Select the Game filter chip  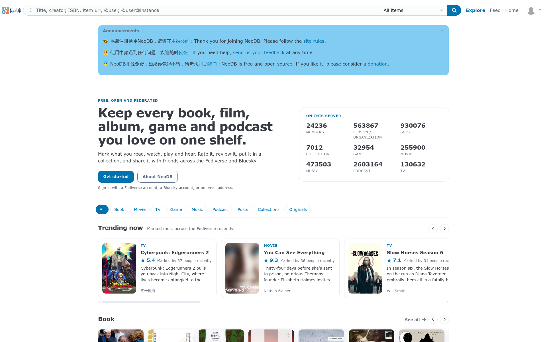click(176, 209)
